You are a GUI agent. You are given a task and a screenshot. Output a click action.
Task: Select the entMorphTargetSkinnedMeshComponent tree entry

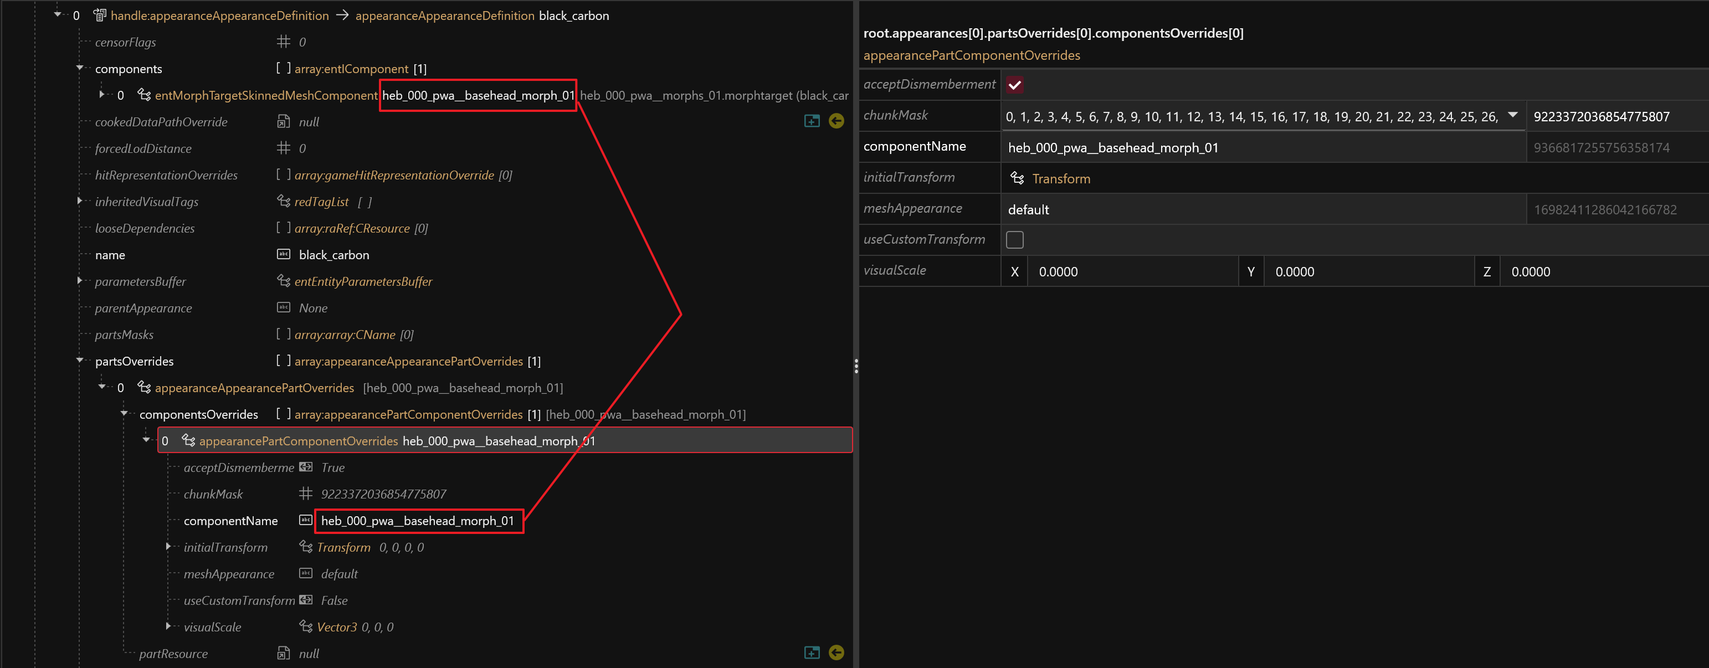tap(265, 95)
